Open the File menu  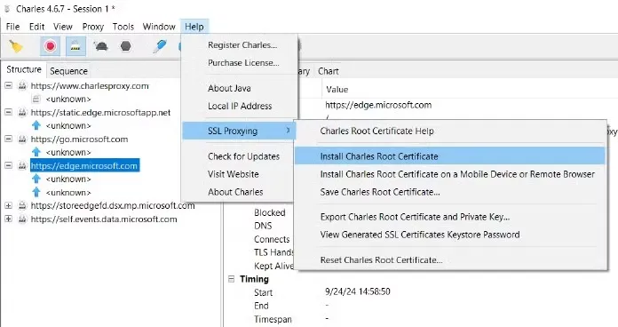click(12, 27)
